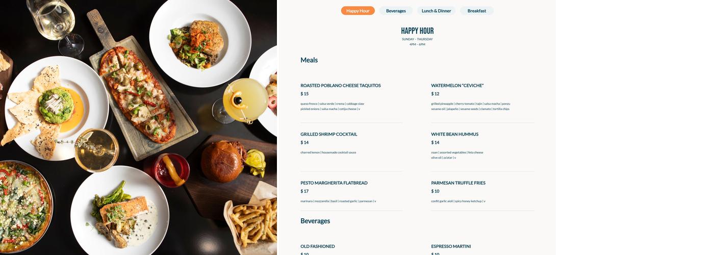Click the Meals section heading
This screenshot has width=714, height=255.
click(x=309, y=60)
